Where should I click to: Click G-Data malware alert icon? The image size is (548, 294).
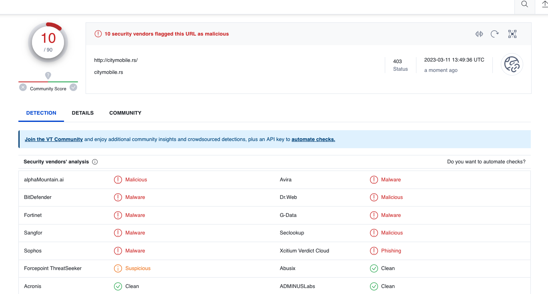374,215
